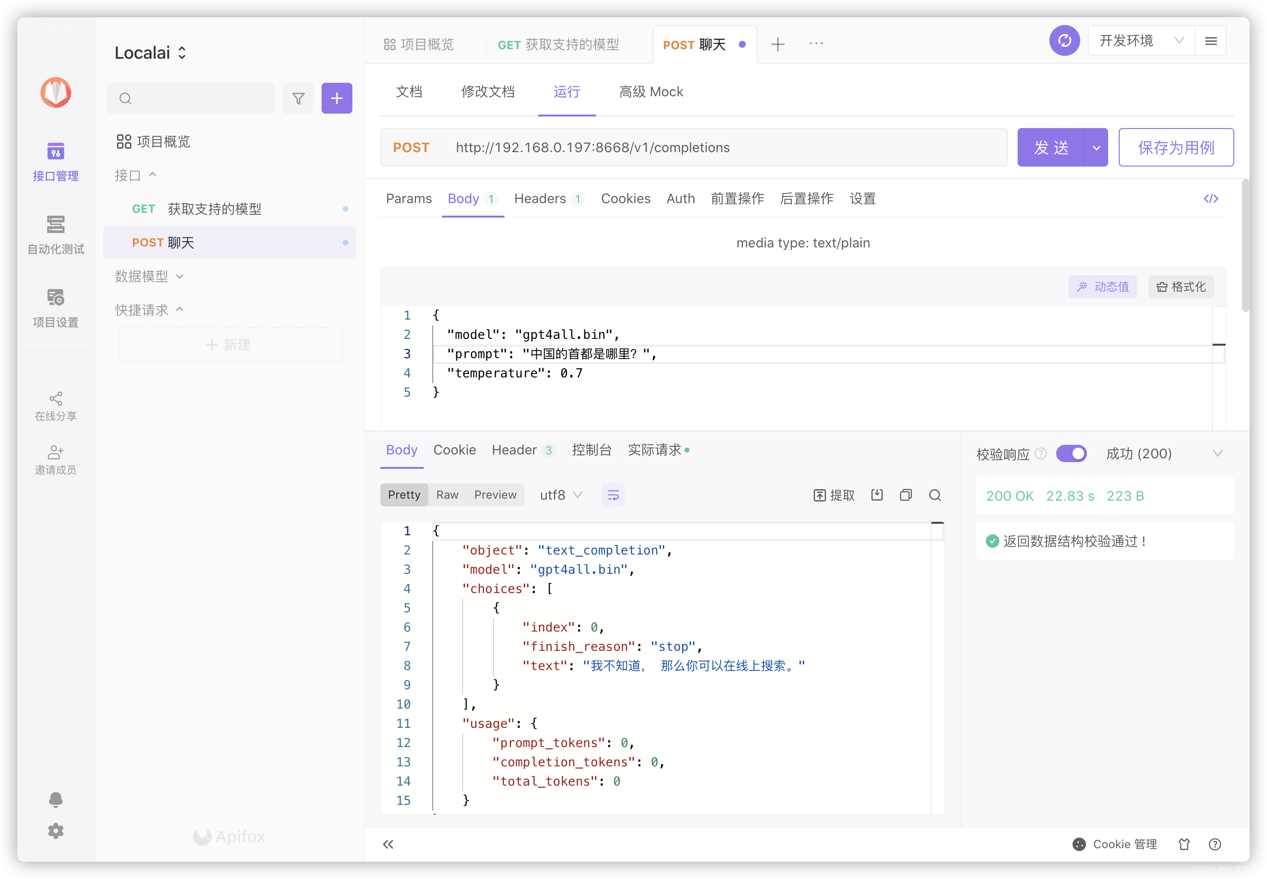Select the request Params tab

[x=409, y=199]
